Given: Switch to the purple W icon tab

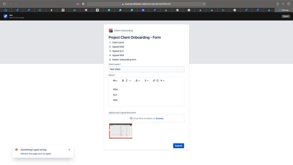Looking at the screenshot, I should (143, 10).
